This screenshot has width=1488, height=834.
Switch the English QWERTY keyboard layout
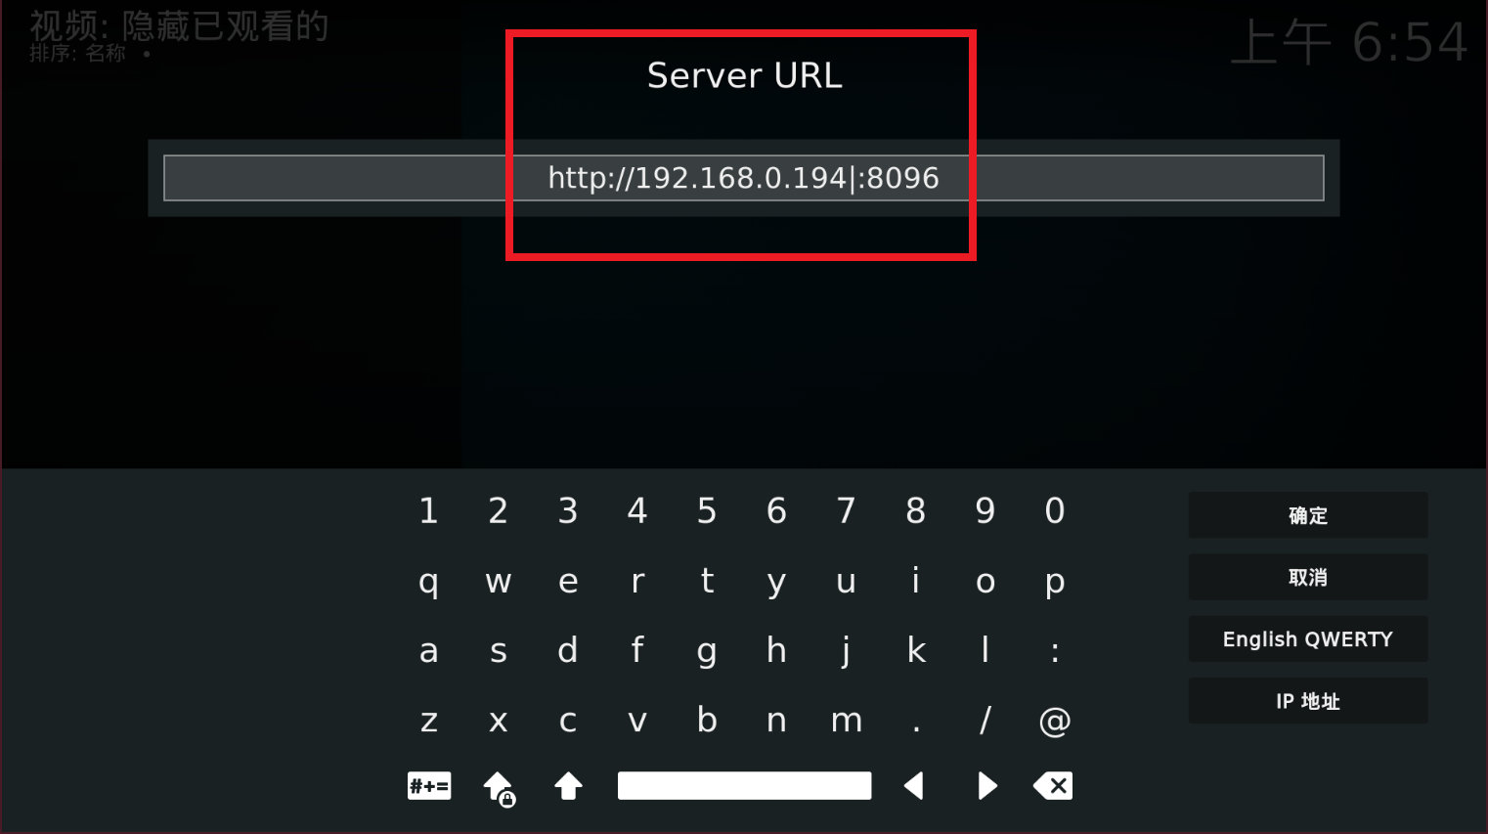click(x=1308, y=639)
